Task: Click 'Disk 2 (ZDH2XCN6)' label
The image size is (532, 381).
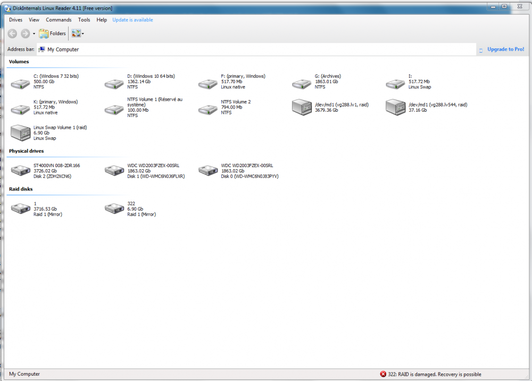Action: pyautogui.click(x=52, y=176)
